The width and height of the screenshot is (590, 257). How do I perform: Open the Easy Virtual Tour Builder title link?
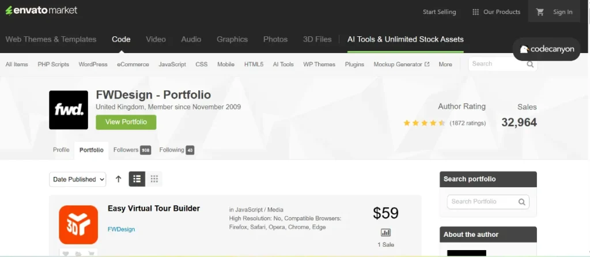pyautogui.click(x=153, y=209)
